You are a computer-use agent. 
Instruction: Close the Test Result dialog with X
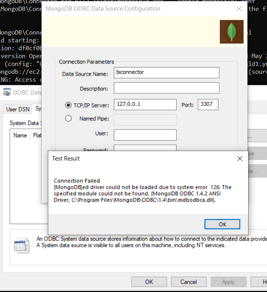coord(240,159)
